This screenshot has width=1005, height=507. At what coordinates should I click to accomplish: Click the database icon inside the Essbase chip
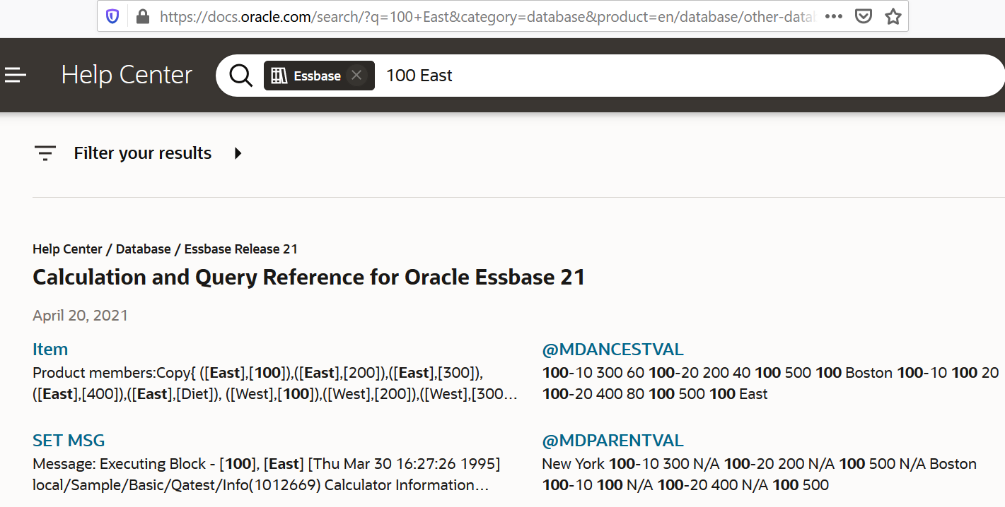tap(279, 76)
